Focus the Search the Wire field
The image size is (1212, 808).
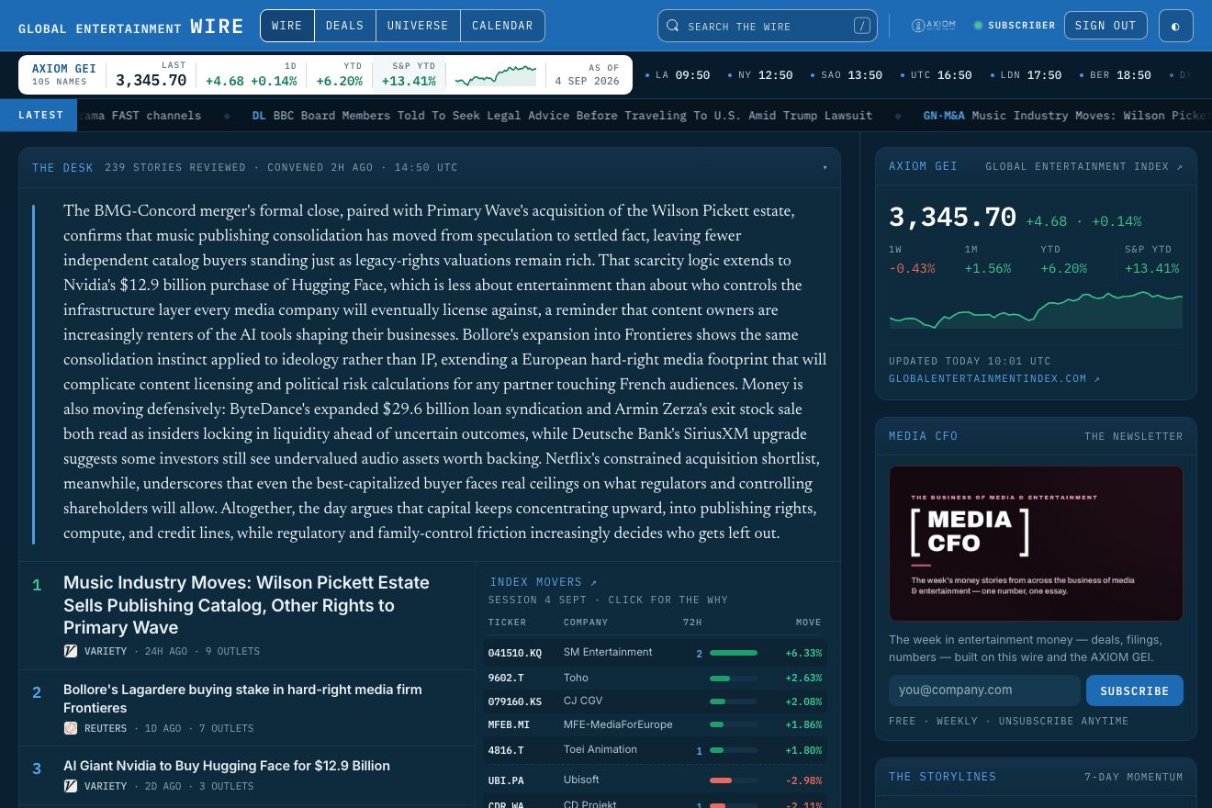pos(768,26)
